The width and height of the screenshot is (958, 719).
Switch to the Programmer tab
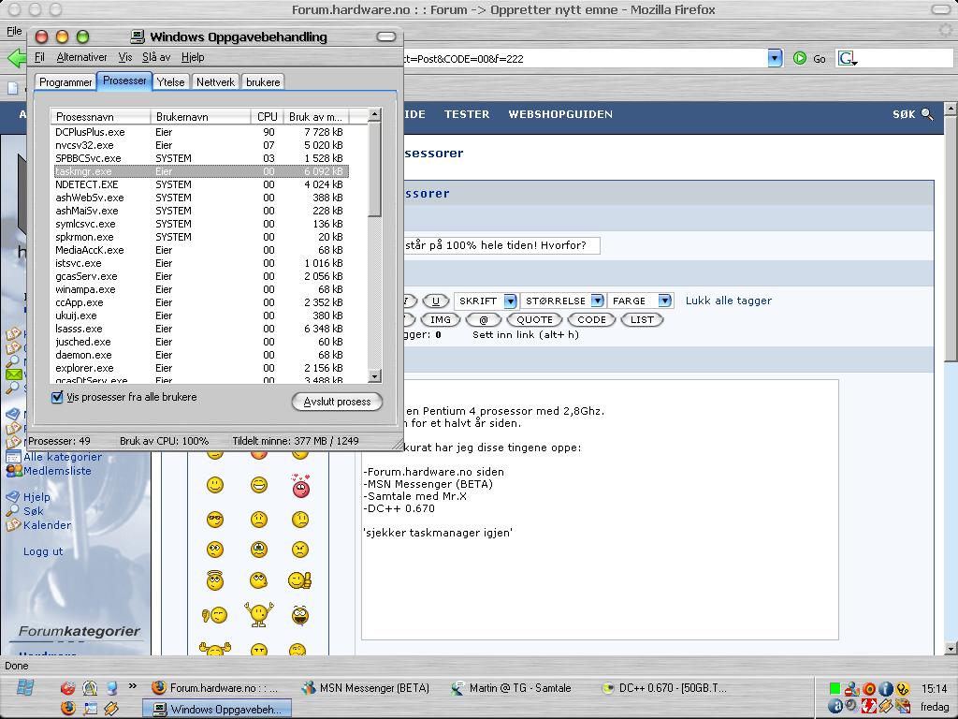click(x=65, y=82)
